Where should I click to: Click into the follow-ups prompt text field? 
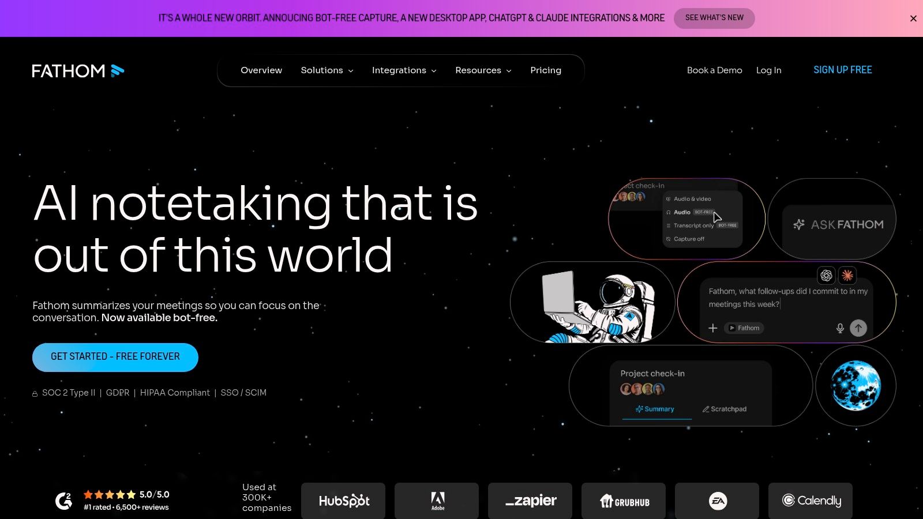pyautogui.click(x=788, y=298)
